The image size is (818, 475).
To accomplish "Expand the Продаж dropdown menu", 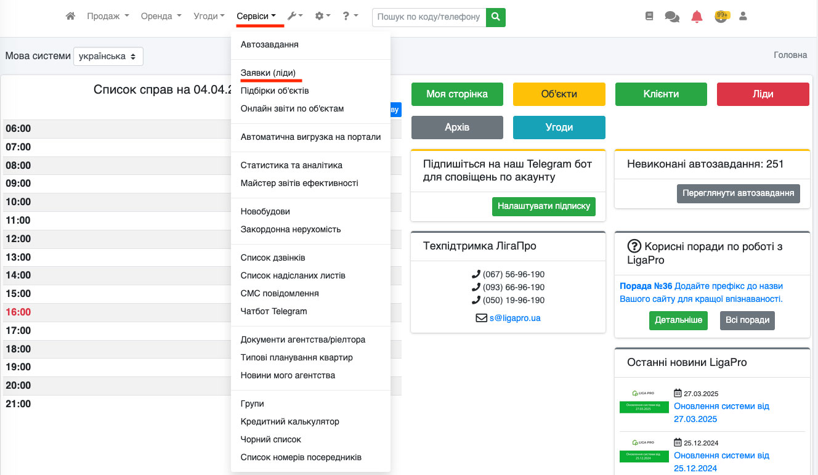I will coord(108,17).
